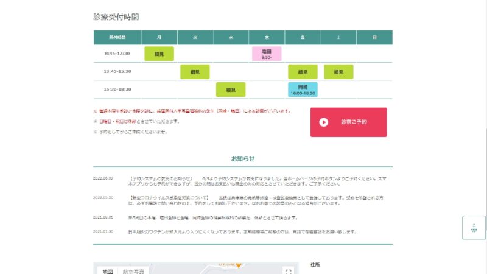Jump back up with the TOP button
Viewport: 487px width, 274px height.
click(x=474, y=227)
